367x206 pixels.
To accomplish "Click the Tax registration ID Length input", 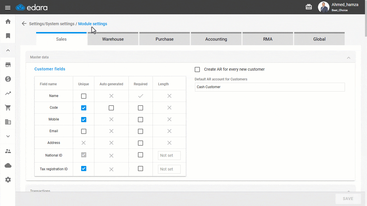I will coord(169,169).
